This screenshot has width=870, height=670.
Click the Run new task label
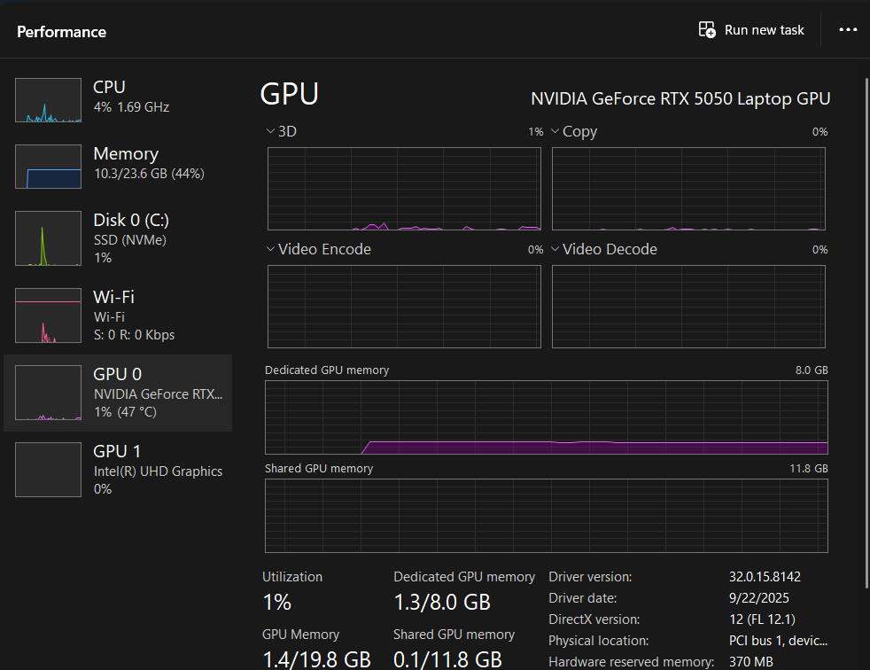[x=764, y=30]
